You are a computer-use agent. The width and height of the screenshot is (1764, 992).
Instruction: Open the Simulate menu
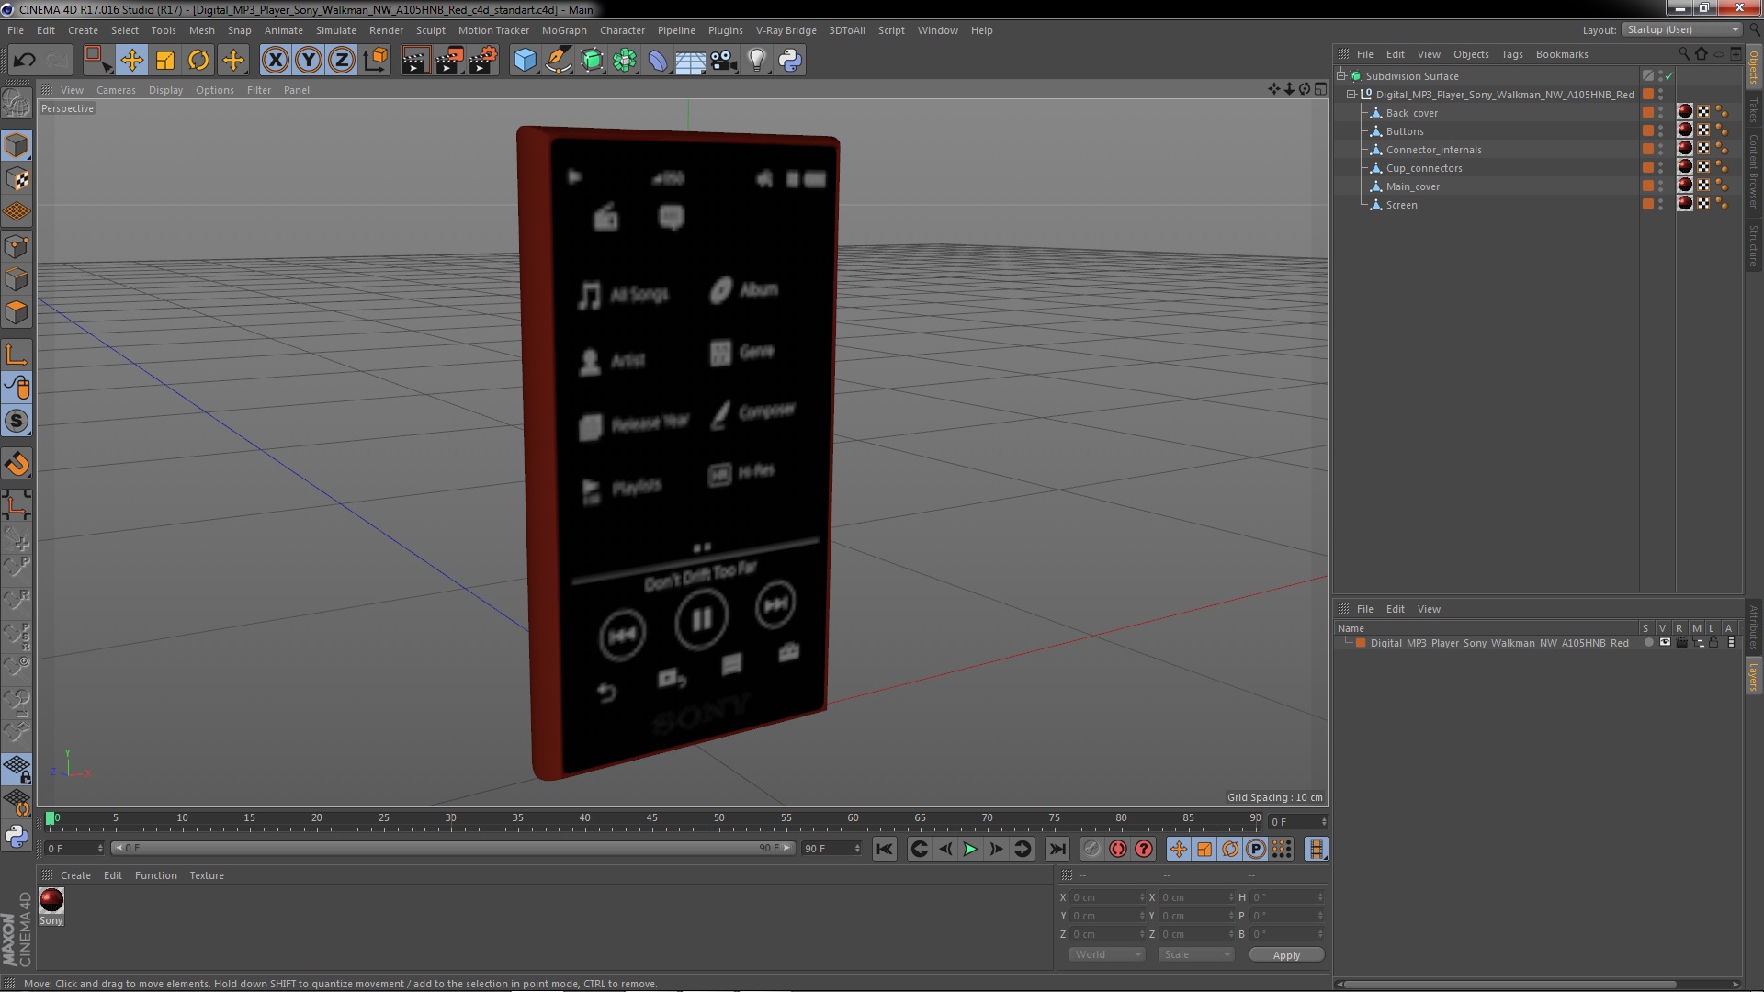point(336,30)
